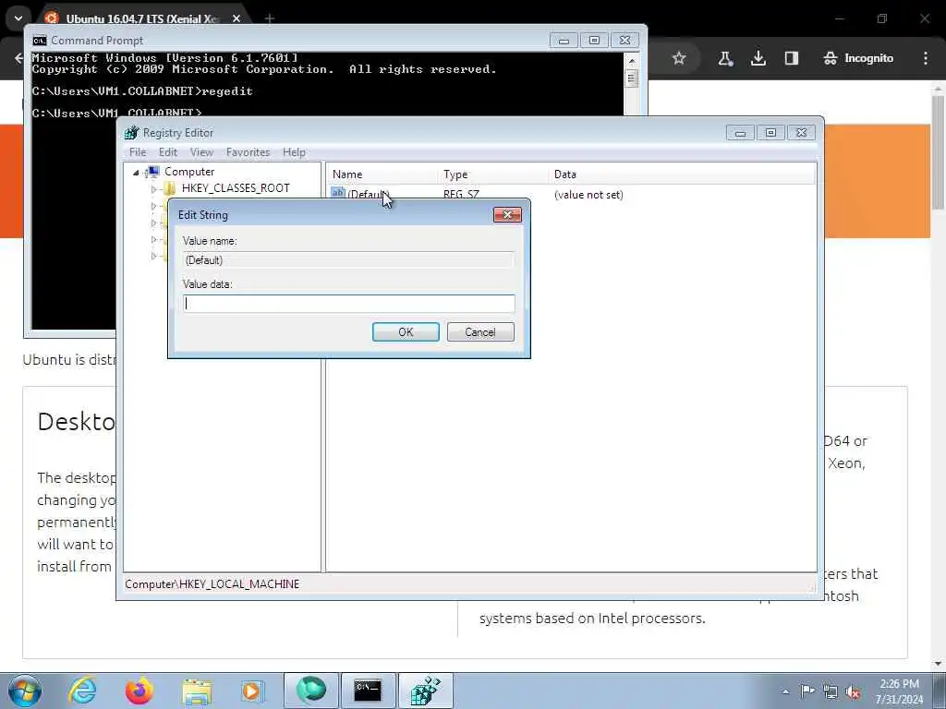Viewport: 946px width, 709px height.
Task: Switch to Command Prompt via taskbar
Action: point(368,691)
